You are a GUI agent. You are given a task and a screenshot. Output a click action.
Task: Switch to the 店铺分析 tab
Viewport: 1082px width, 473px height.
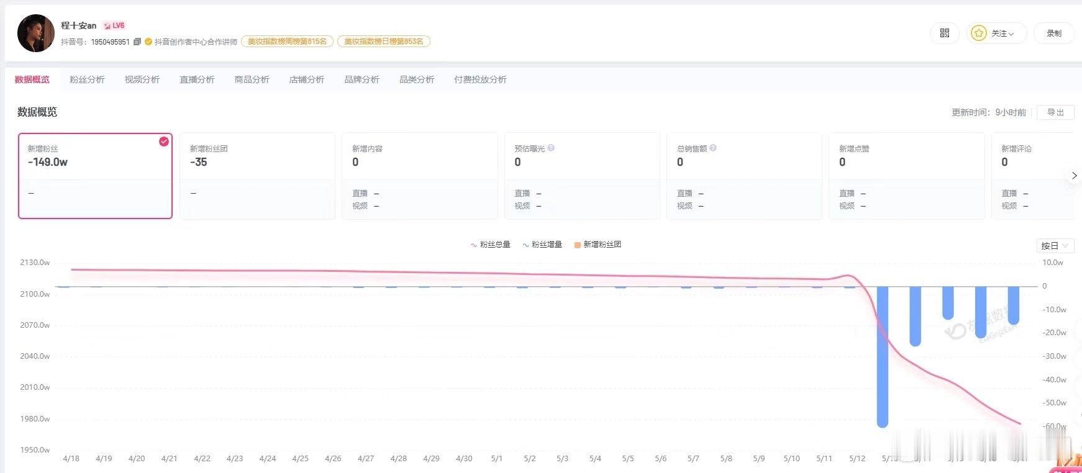coord(307,79)
